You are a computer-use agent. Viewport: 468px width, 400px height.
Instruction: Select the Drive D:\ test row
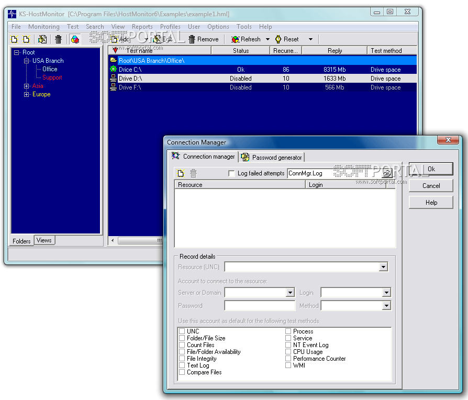click(x=263, y=78)
